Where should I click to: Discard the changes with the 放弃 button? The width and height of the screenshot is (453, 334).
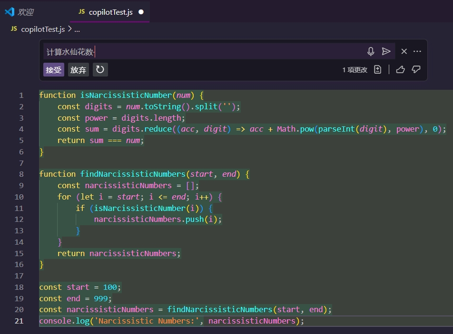pos(79,70)
